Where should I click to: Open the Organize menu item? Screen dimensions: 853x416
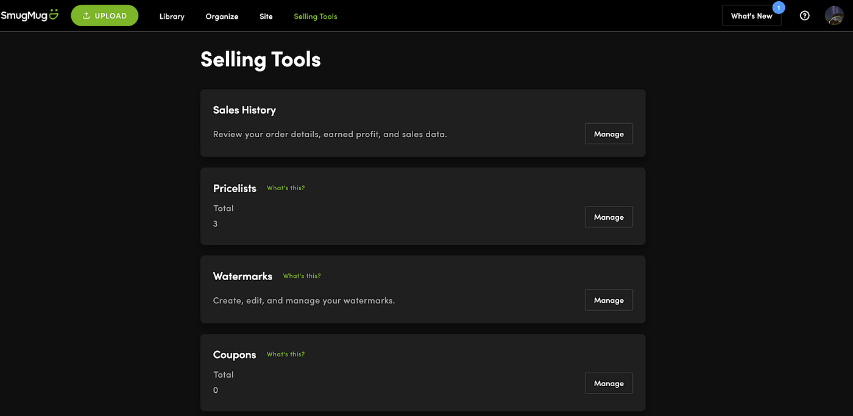[x=222, y=16]
